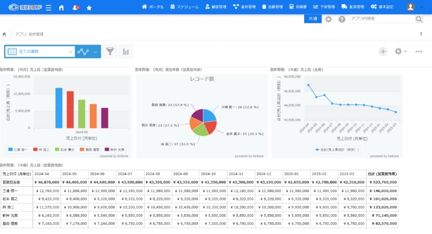The height and width of the screenshot is (234, 432).
Task: Expand the graph view dropdown arrow
Action: [x=95, y=52]
